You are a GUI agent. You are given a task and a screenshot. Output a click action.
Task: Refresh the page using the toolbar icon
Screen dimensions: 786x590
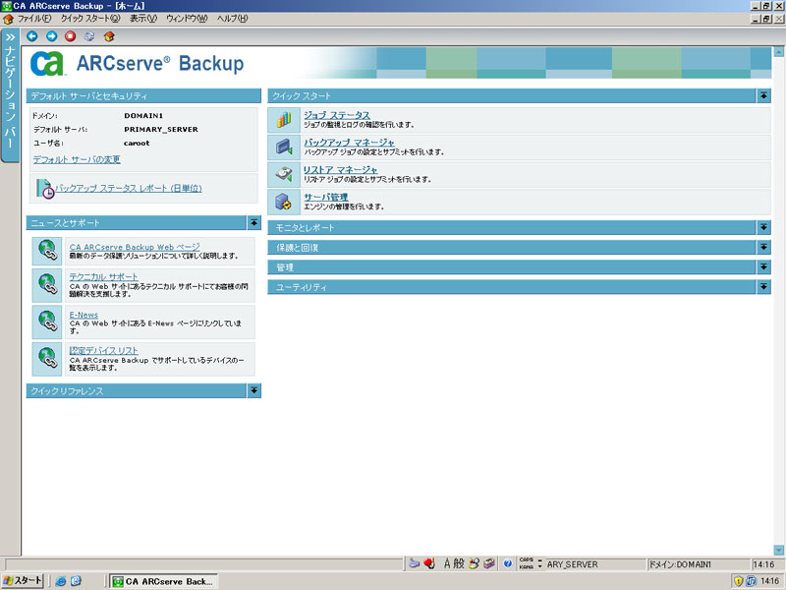tap(89, 36)
